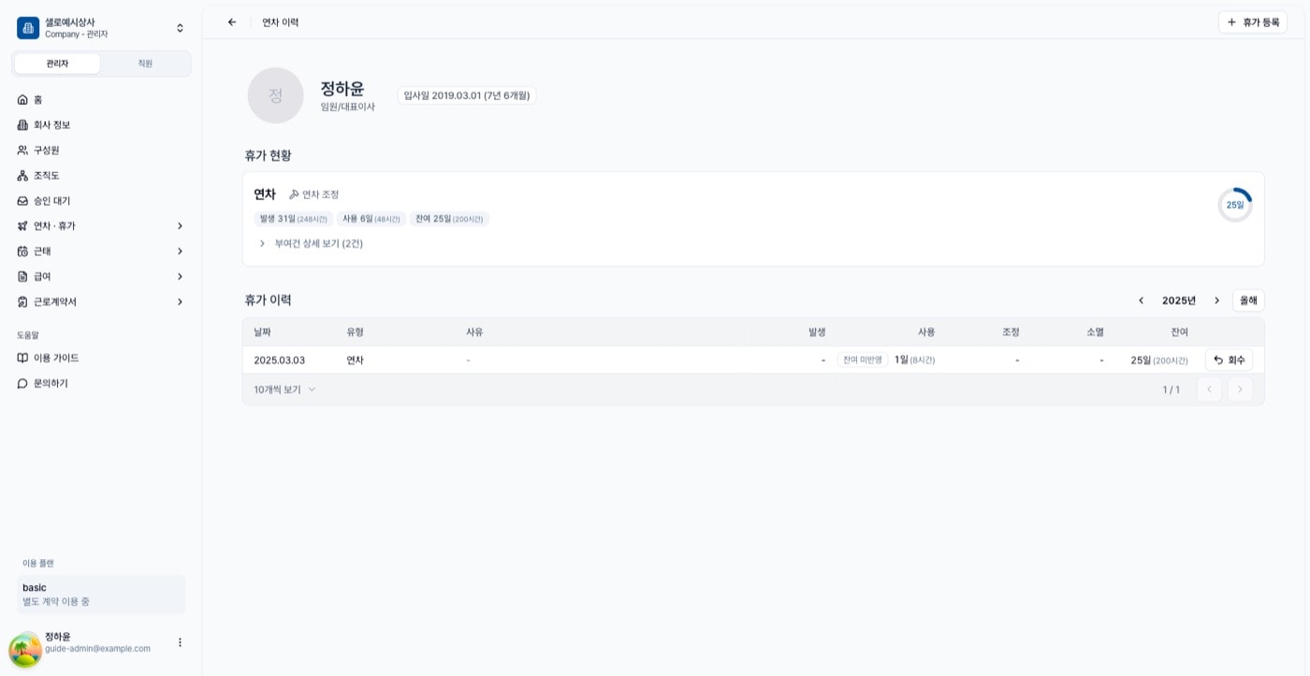Open the company switcher chevrons
The width and height of the screenshot is (1310, 676).
(x=180, y=28)
